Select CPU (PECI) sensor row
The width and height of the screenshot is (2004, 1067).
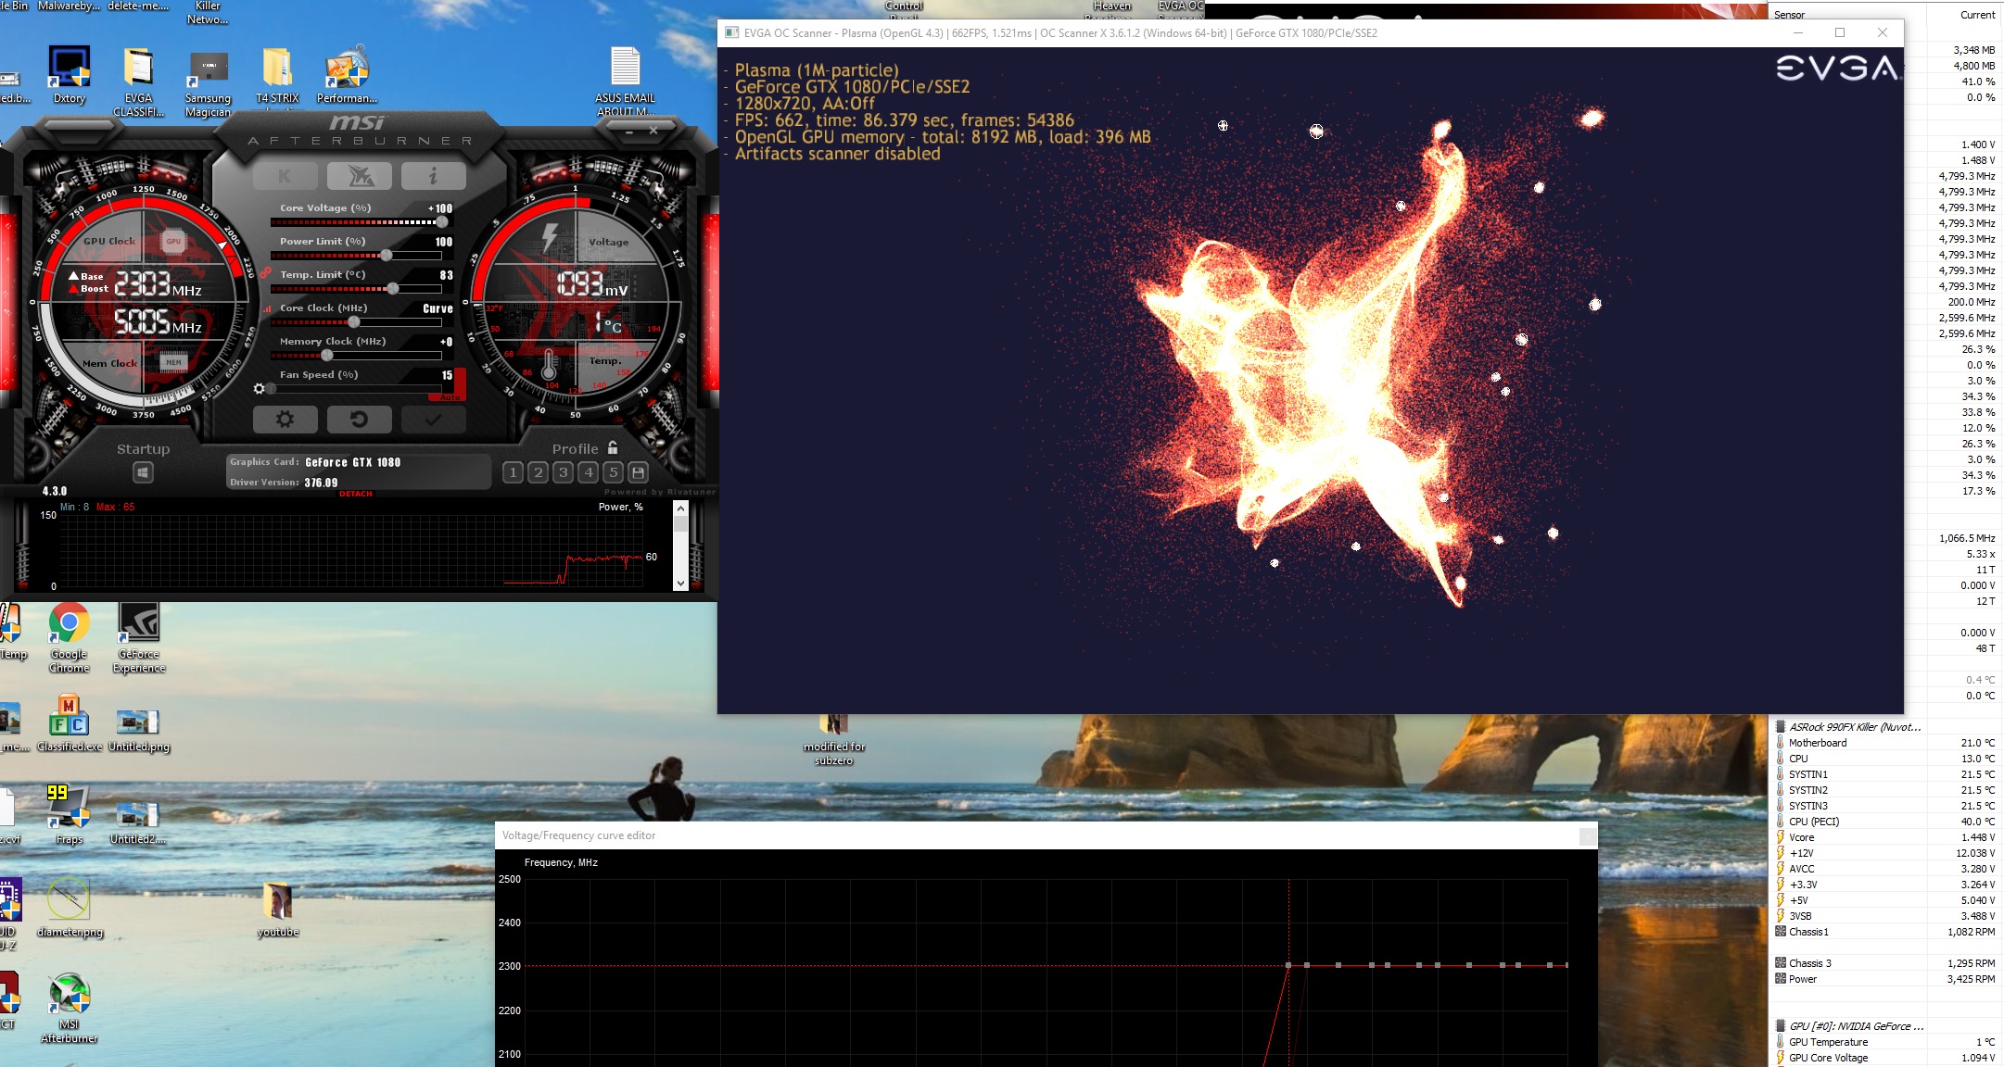click(1884, 822)
